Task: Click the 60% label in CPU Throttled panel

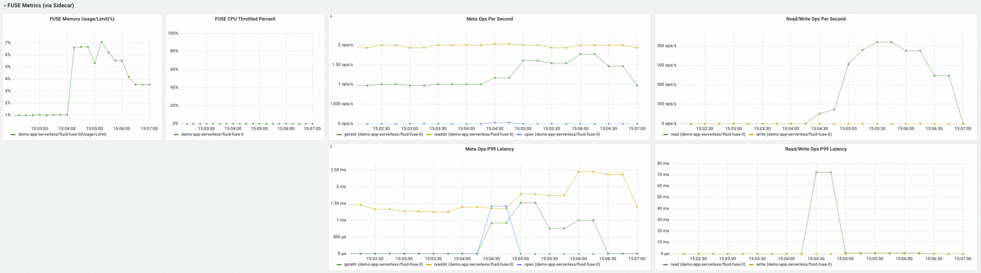Action: [175, 69]
